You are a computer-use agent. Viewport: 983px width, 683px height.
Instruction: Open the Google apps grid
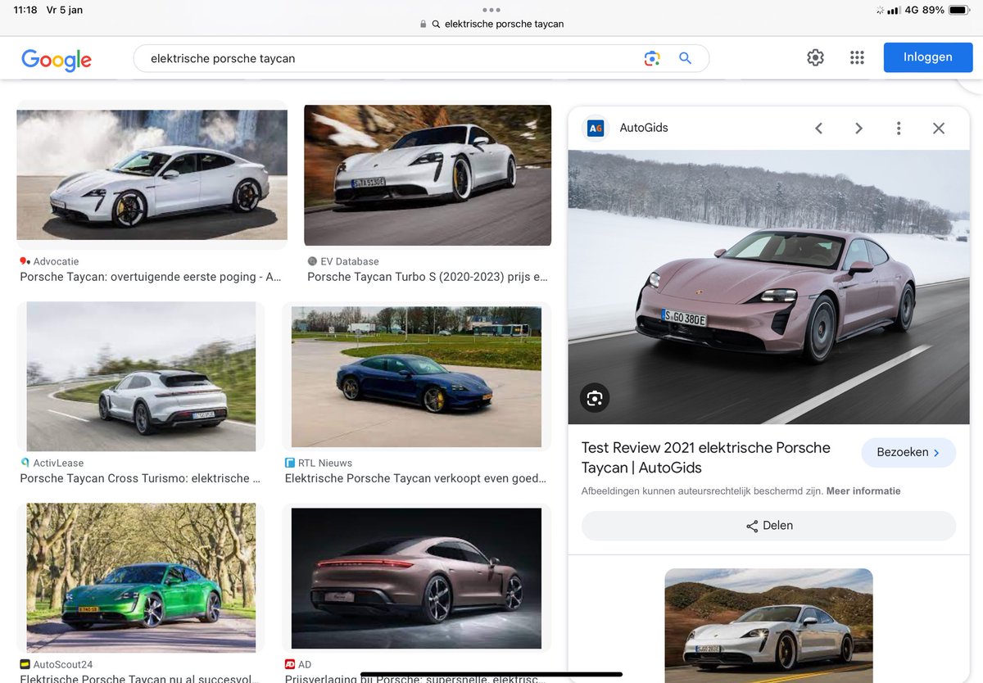coord(857,57)
